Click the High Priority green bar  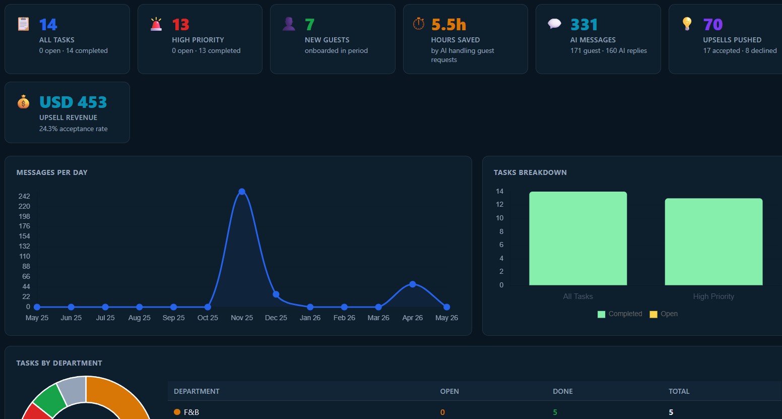click(713, 242)
